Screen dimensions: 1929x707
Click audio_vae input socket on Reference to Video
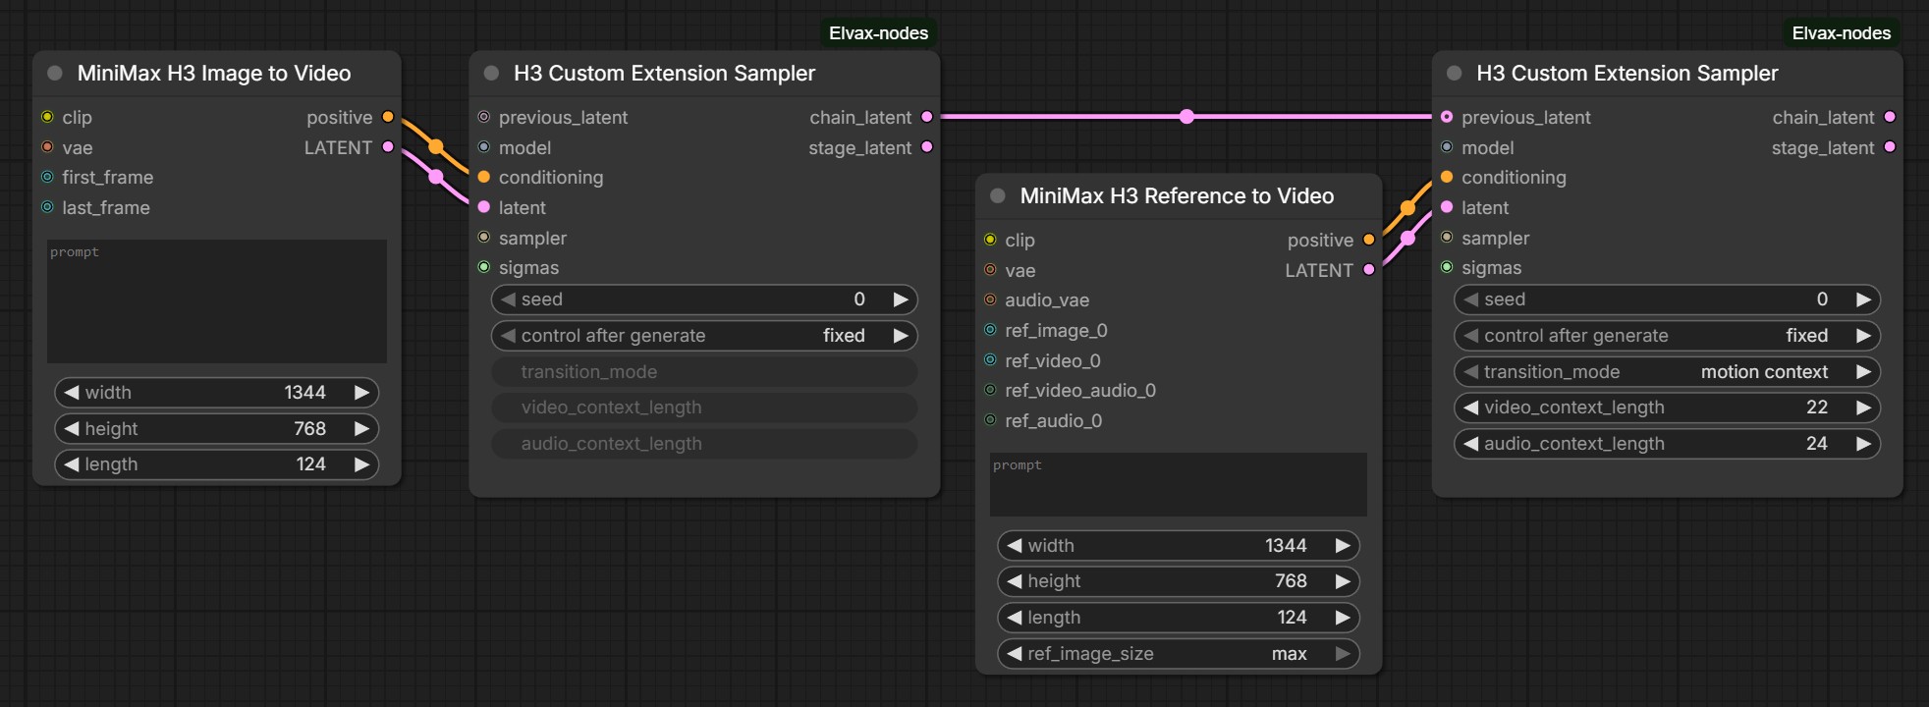point(990,299)
